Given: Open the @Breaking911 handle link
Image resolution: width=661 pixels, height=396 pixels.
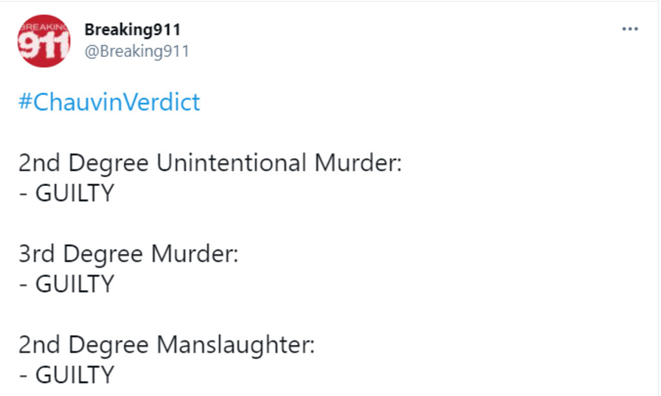Looking at the screenshot, I should tap(137, 52).
